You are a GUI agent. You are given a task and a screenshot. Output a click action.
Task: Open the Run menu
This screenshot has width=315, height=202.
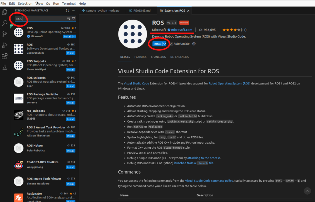[x=56, y=4]
